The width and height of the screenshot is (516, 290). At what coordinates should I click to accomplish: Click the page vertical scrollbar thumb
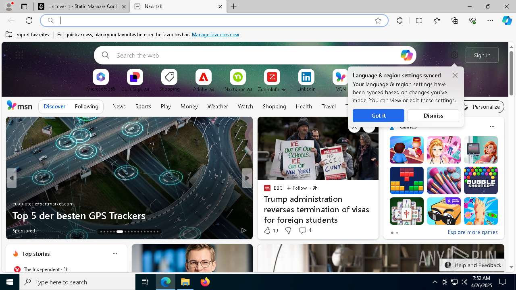coord(512,73)
